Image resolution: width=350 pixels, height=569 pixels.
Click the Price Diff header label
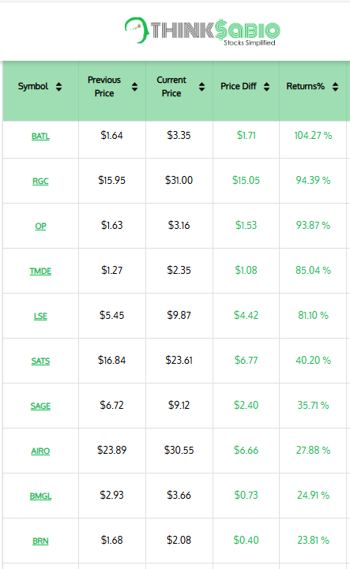[x=239, y=86]
